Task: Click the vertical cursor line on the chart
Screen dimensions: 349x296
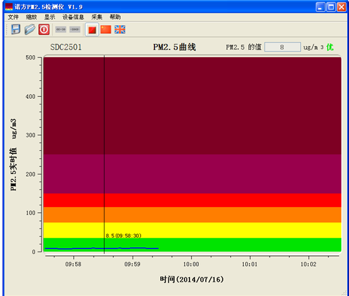Action: click(104, 155)
